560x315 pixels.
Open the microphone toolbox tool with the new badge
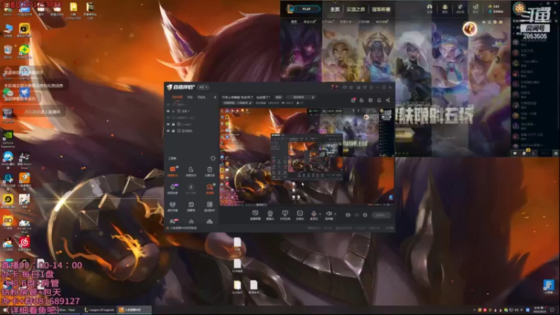click(x=172, y=188)
